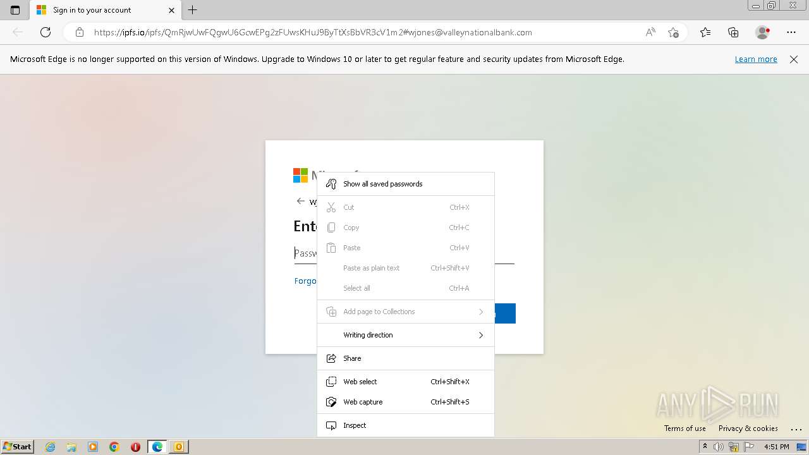Click Terms of use link

pyautogui.click(x=685, y=428)
